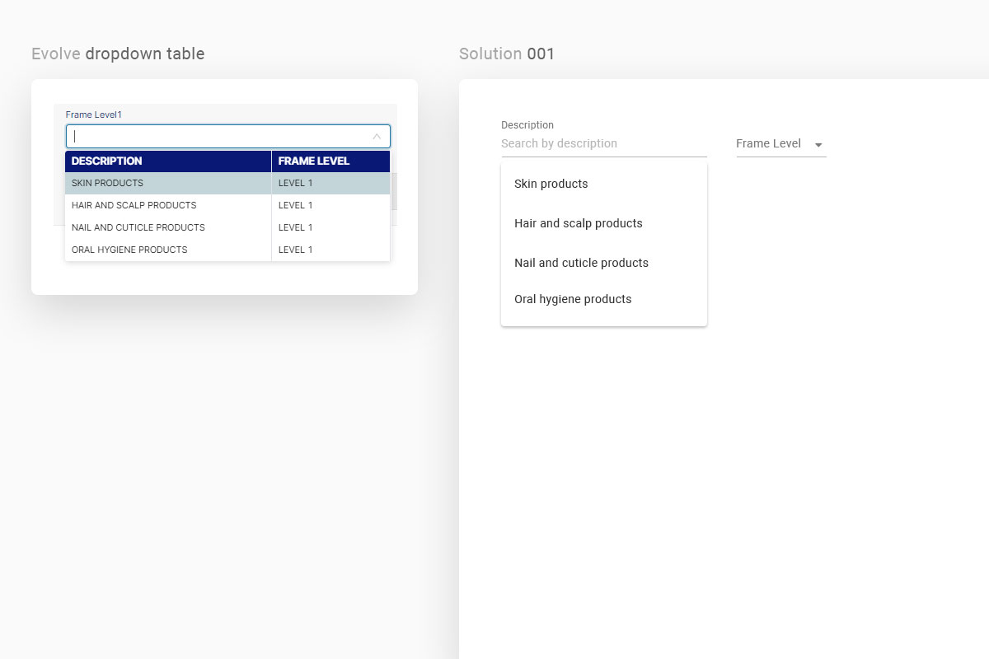Select the HAIR AND SCALP PRODUCTS row
This screenshot has height=659, width=989.
(227, 205)
